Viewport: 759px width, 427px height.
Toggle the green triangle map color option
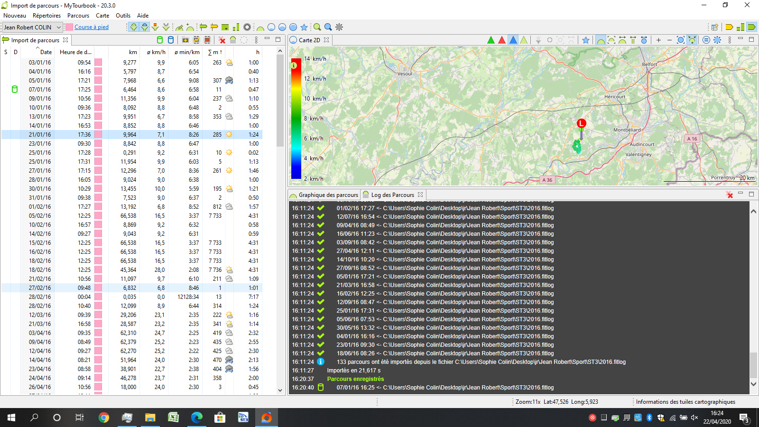tap(491, 40)
